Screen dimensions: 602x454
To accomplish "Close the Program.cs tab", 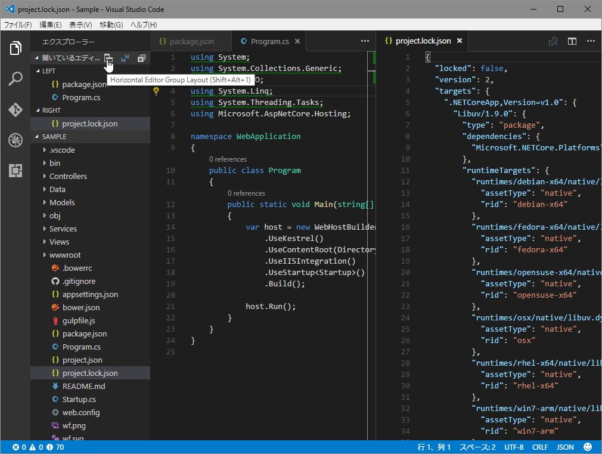I will click(298, 41).
